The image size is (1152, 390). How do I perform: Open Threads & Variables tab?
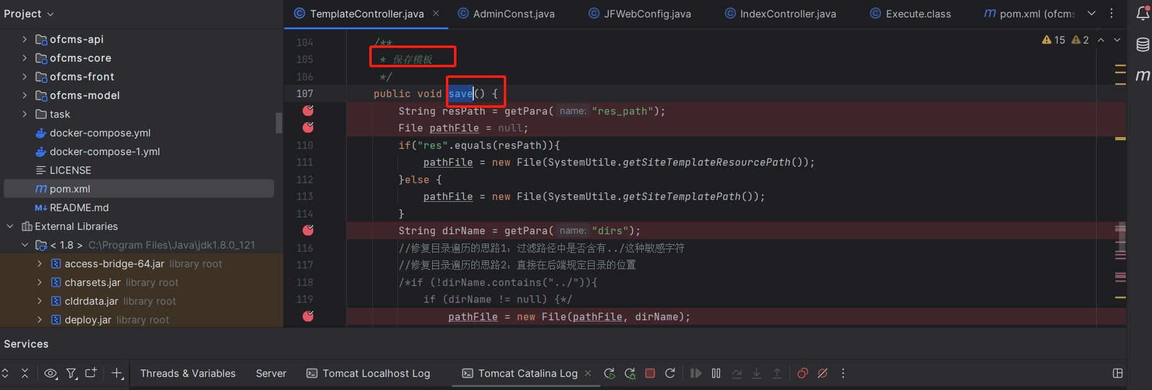[x=188, y=373]
